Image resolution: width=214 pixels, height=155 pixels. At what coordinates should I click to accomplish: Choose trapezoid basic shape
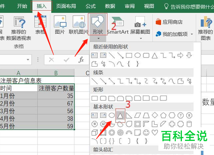[146, 116]
